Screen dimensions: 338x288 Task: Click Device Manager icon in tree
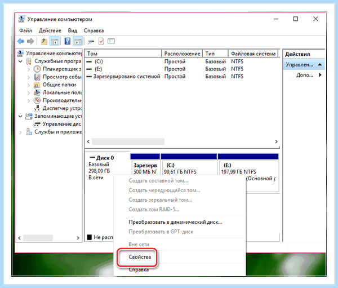(x=37, y=108)
